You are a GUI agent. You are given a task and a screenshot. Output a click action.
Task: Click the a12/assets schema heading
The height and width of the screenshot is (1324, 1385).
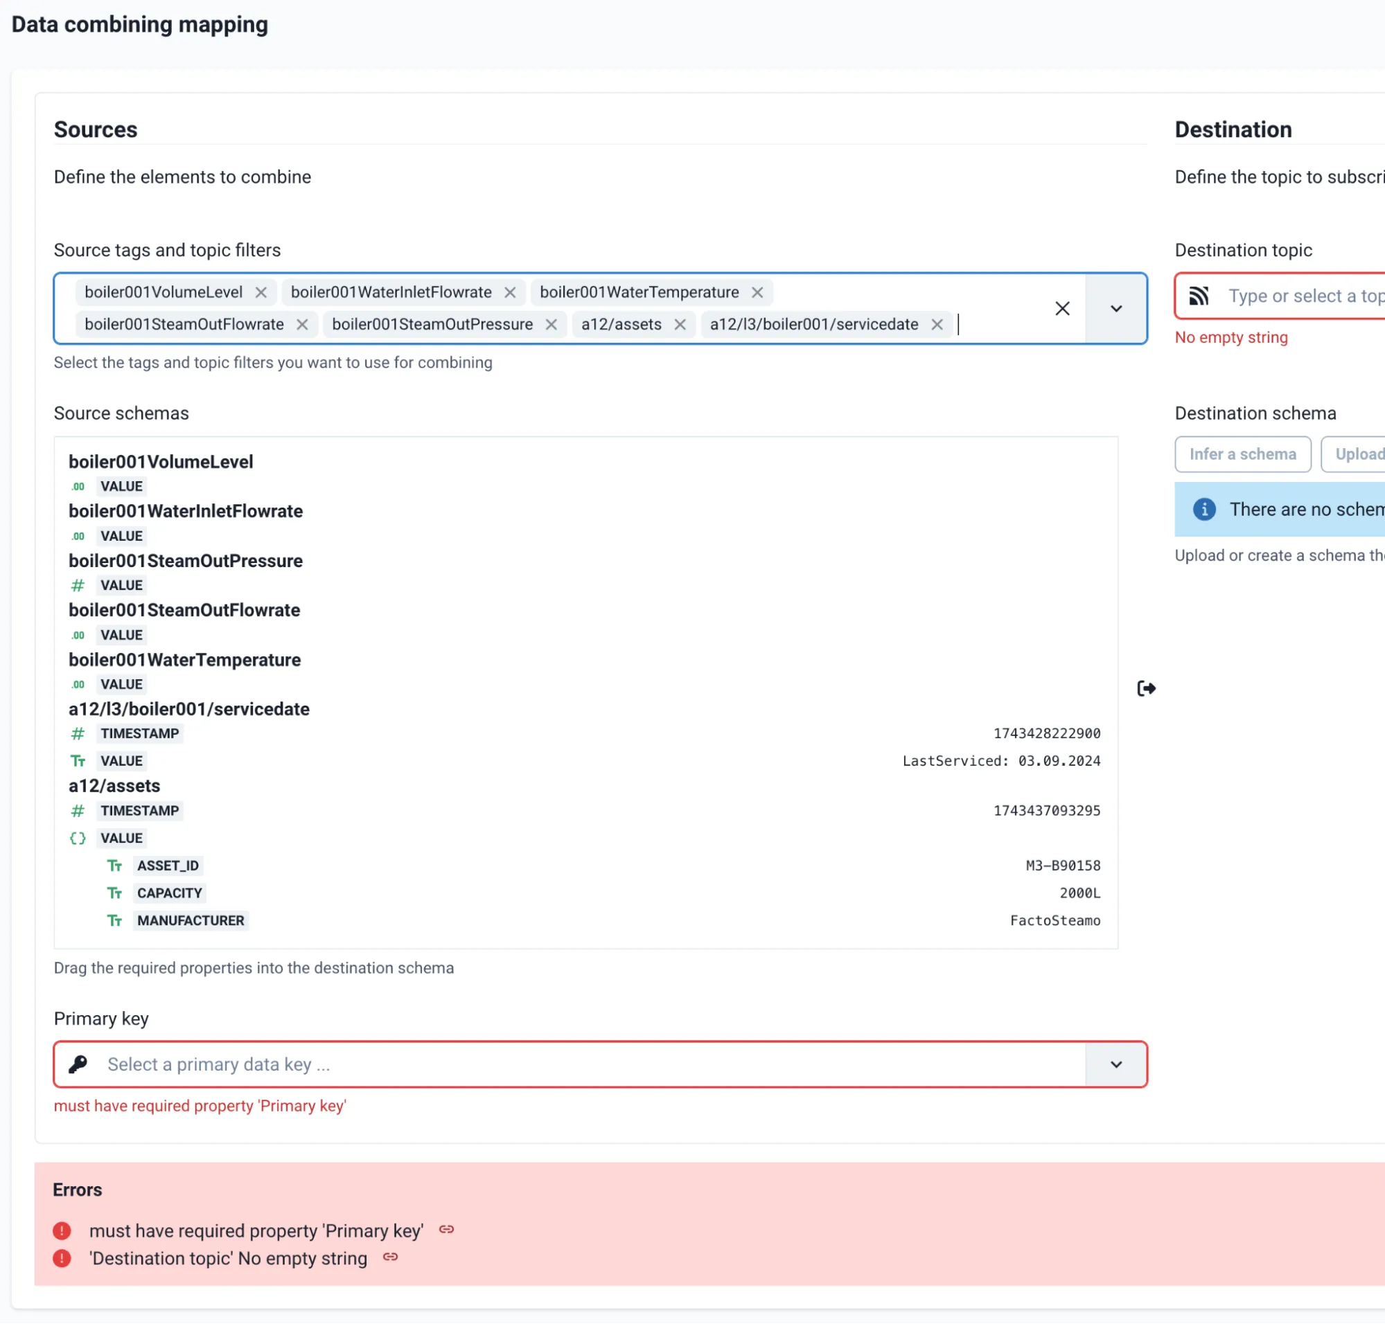pyautogui.click(x=114, y=785)
